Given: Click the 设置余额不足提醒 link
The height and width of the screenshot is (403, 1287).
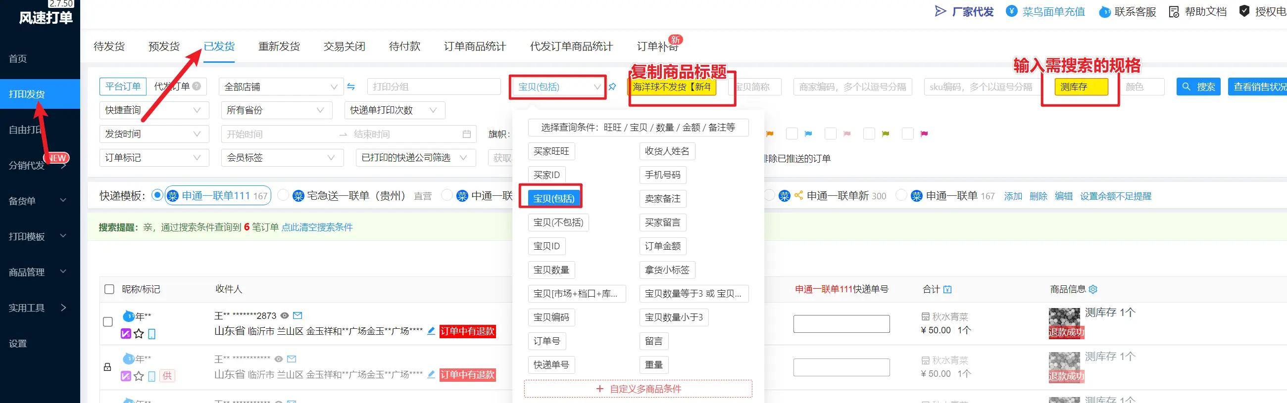Looking at the screenshot, I should [1115, 196].
